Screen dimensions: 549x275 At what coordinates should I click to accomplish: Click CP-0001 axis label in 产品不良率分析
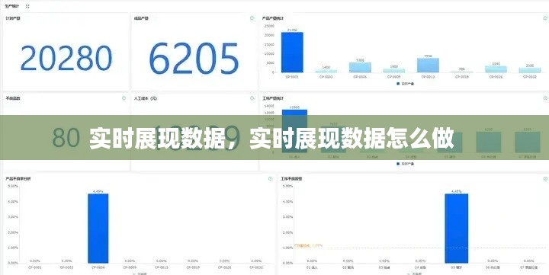coord(35,267)
